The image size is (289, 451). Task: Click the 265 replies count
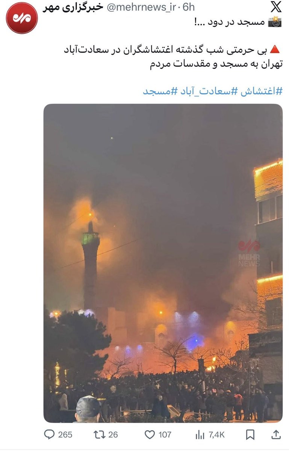pos(65,435)
